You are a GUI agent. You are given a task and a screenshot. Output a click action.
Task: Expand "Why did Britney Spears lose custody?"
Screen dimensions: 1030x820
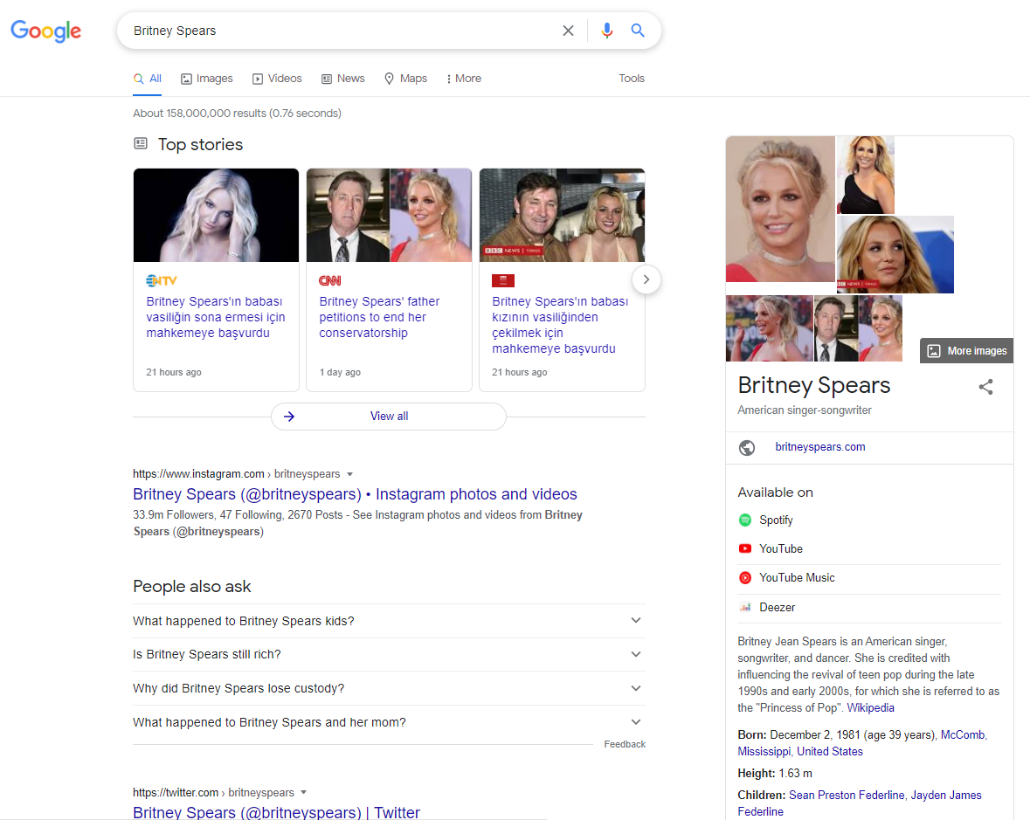pyautogui.click(x=389, y=688)
